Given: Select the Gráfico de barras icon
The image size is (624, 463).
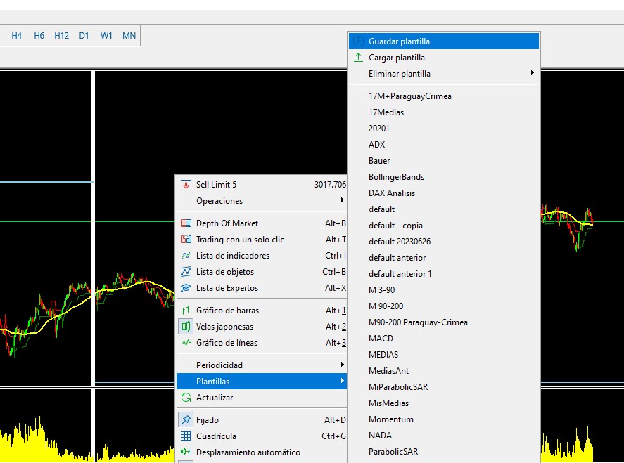Looking at the screenshot, I should 186,311.
